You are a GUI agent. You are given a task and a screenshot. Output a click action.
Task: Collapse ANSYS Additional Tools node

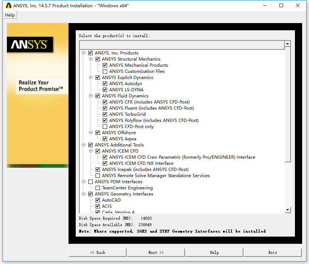point(84,145)
